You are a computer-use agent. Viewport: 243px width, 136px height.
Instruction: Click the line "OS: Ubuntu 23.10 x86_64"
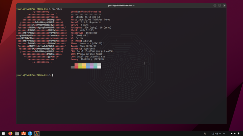(85, 17)
